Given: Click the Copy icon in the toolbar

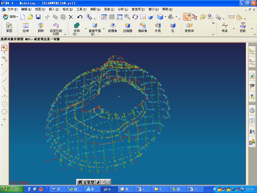Looking at the screenshot, I should (x=55, y=17).
